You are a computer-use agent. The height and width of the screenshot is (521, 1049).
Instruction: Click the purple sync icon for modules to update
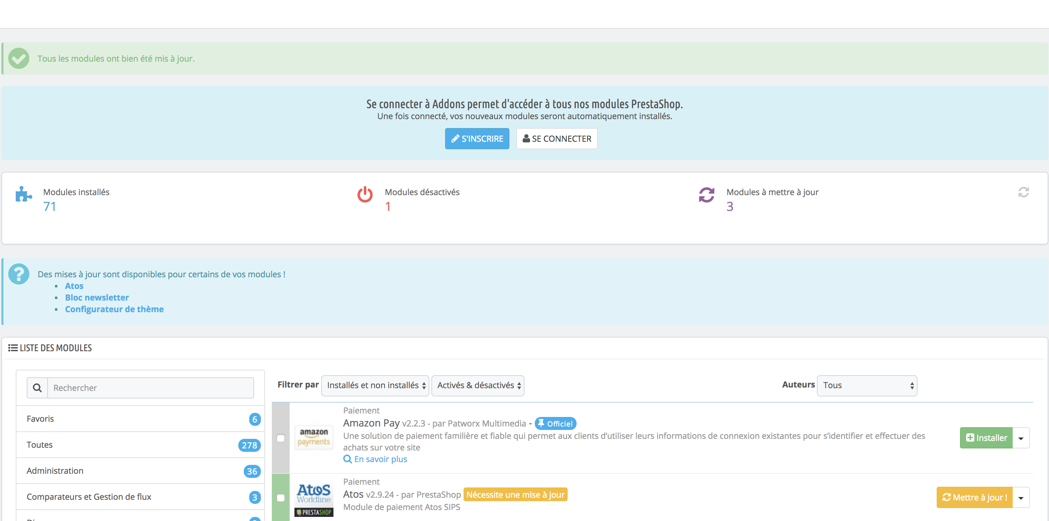(x=707, y=194)
